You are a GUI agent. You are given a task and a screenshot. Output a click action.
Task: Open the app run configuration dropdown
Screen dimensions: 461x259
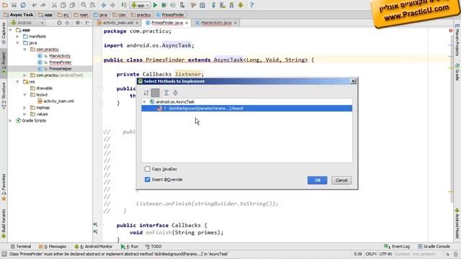point(140,5)
